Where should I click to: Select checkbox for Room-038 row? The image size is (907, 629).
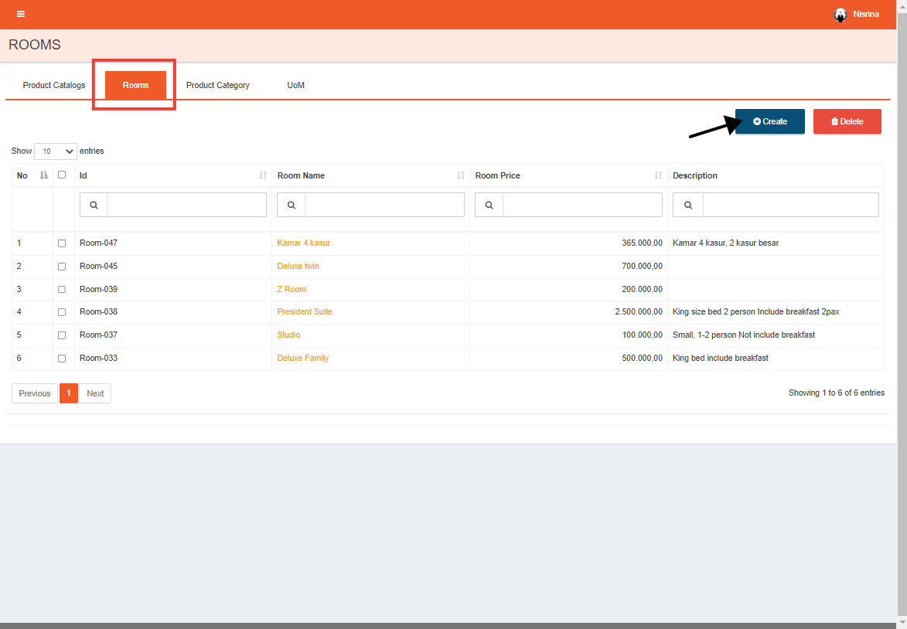[x=62, y=312]
